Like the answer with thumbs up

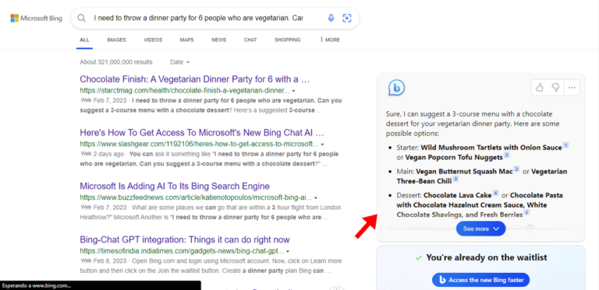[x=540, y=88]
